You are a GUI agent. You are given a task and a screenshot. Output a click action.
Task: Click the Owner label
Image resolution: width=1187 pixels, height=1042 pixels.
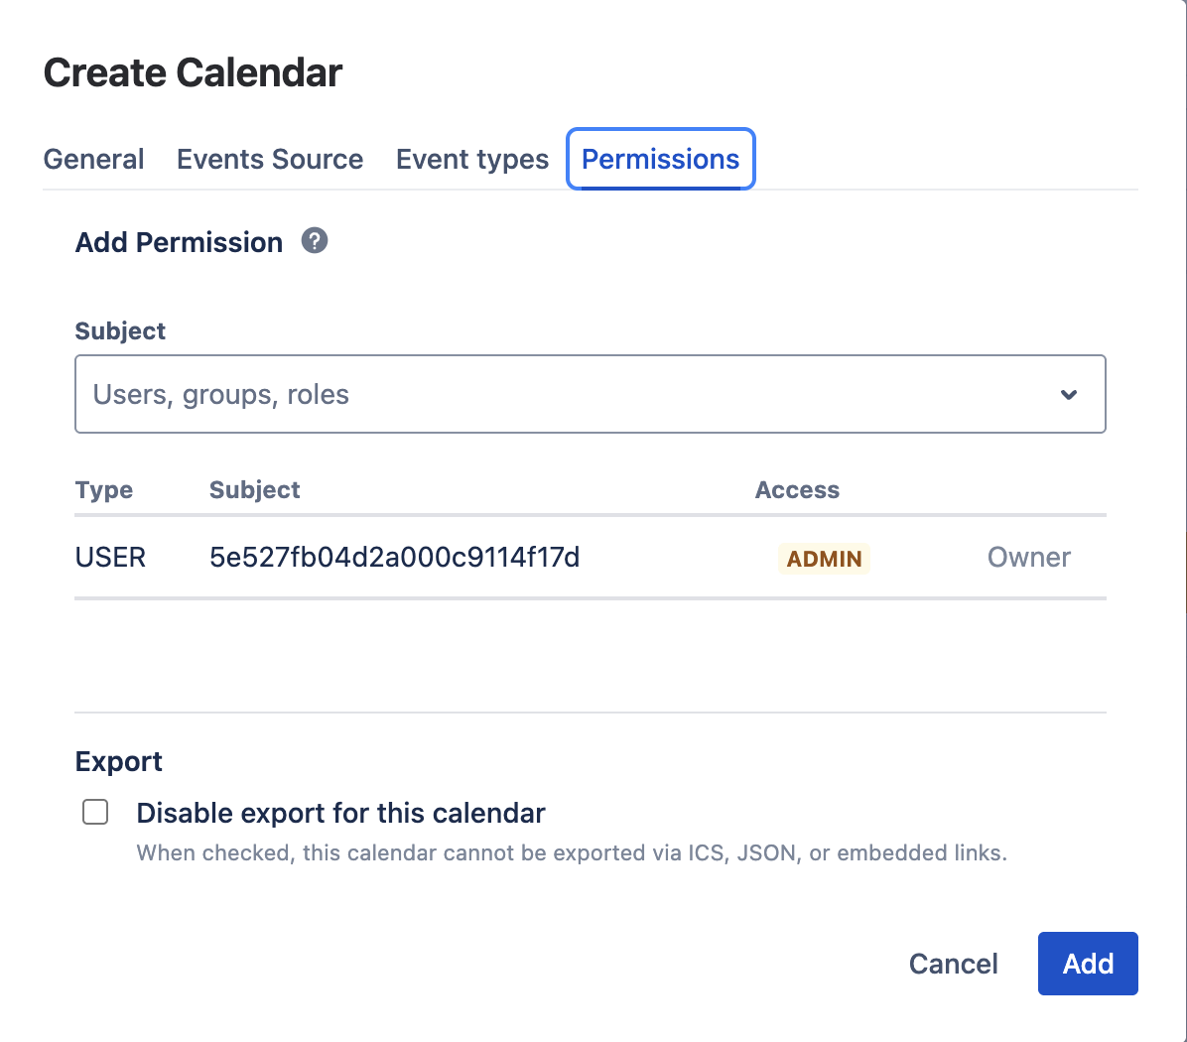point(1028,558)
